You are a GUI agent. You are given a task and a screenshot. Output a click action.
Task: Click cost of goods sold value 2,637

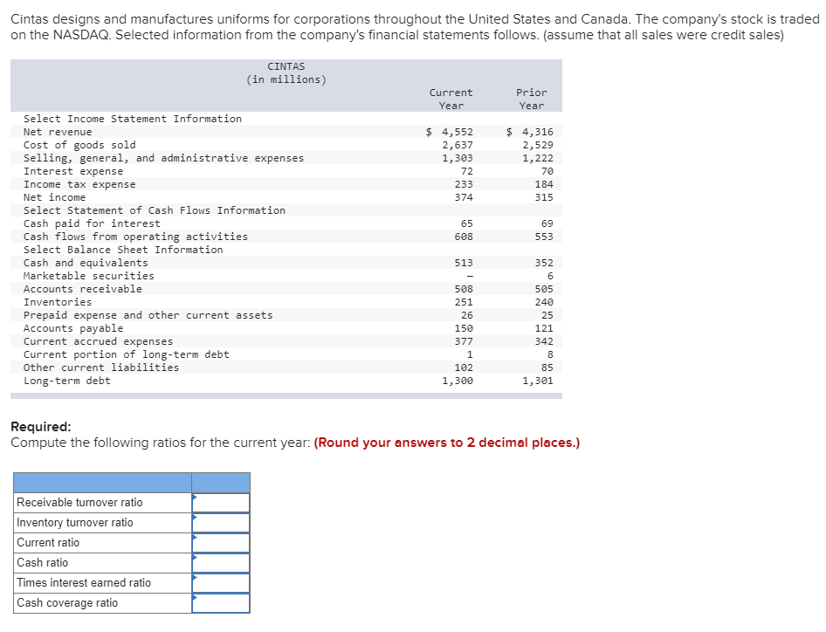point(458,145)
